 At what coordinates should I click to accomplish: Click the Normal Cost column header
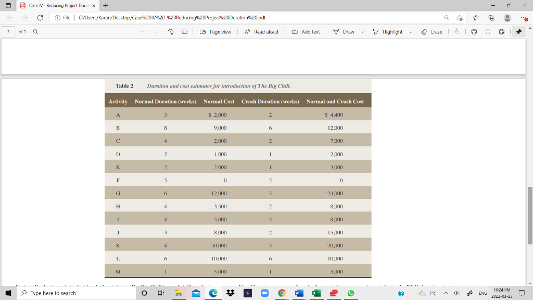pyautogui.click(x=219, y=102)
